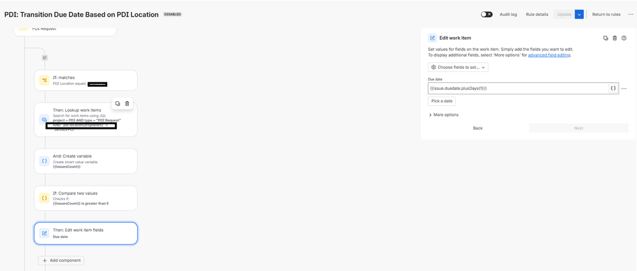Open advanced field editing link
This screenshot has width=637, height=271.
[x=550, y=55]
